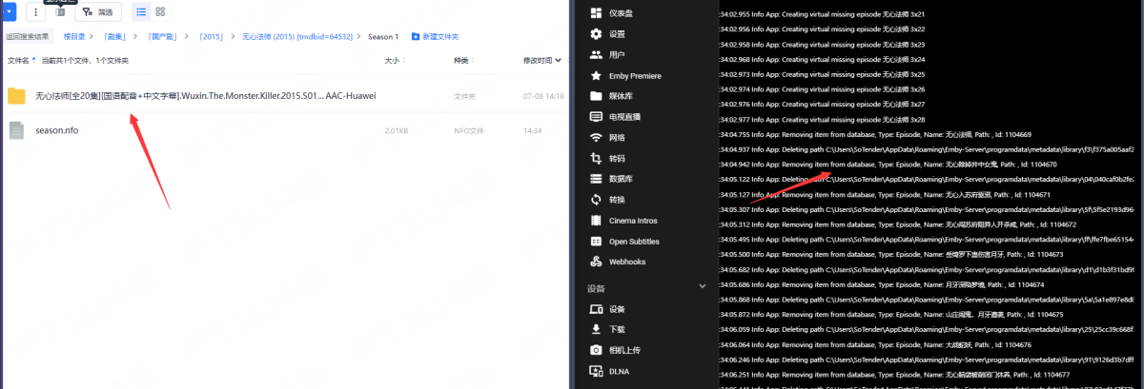Go to 「2015」 breadcrumb folder
The width and height of the screenshot is (1144, 389).
(213, 36)
